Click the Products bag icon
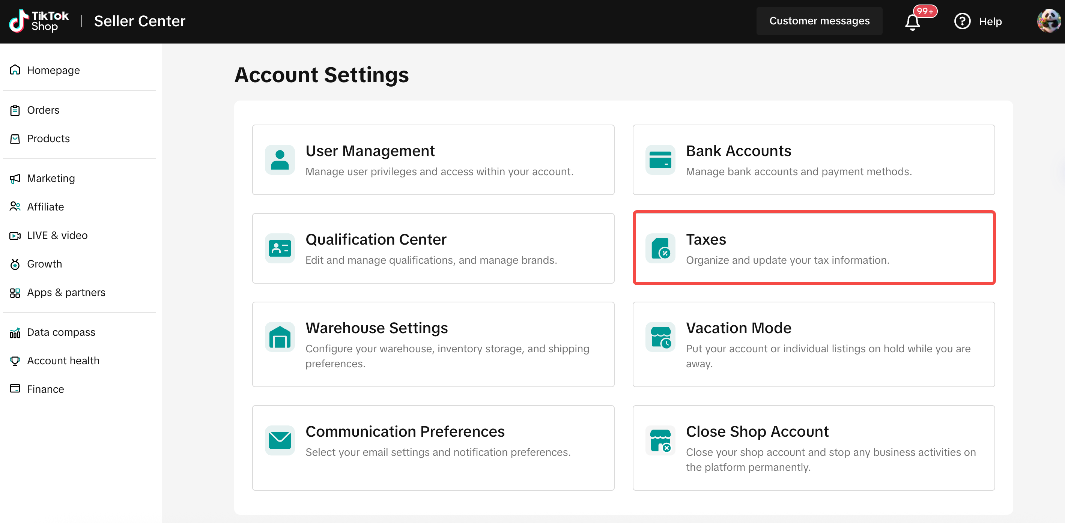Viewport: 1065px width, 523px height. point(15,139)
